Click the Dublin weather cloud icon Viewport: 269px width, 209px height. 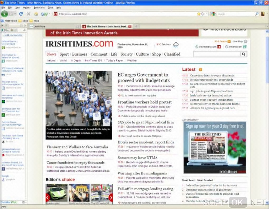pos(176,45)
